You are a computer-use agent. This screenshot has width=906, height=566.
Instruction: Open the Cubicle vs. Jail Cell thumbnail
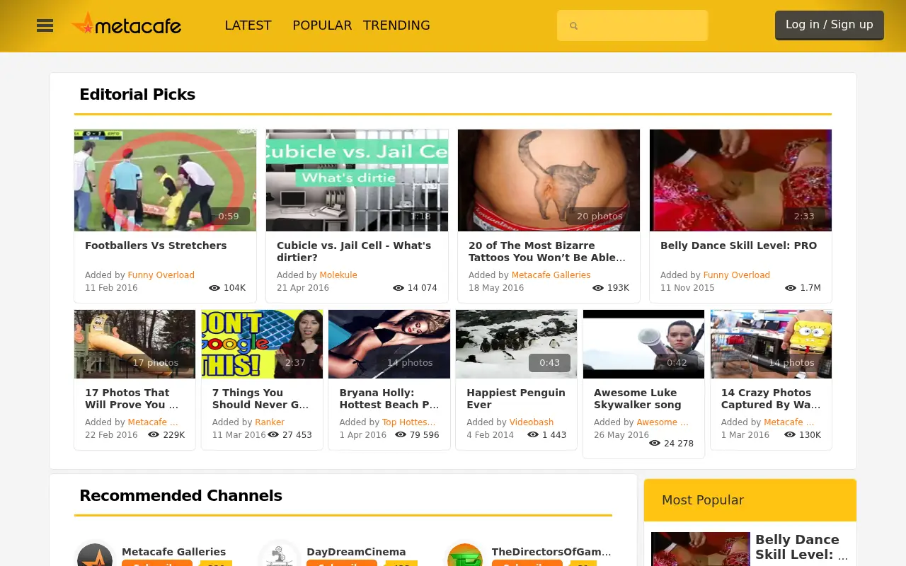coord(357,180)
